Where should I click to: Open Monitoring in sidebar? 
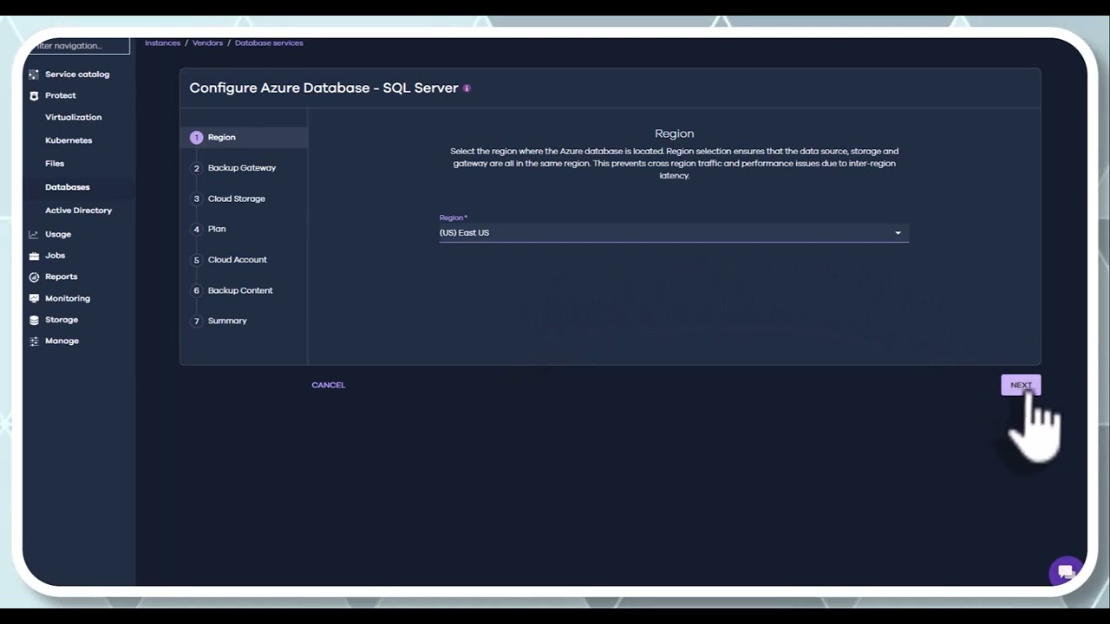tap(68, 298)
